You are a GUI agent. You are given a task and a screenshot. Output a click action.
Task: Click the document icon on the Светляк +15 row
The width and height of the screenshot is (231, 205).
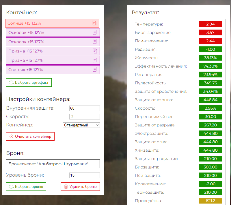point(95,70)
